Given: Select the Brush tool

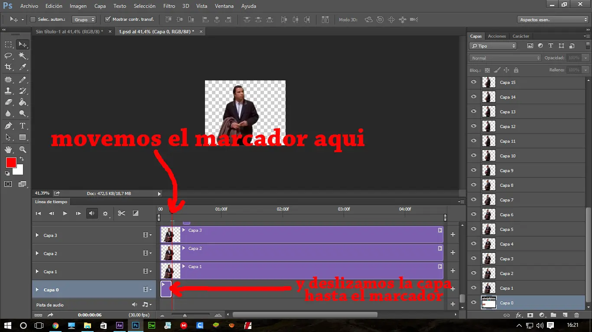Looking at the screenshot, I should [x=23, y=80].
